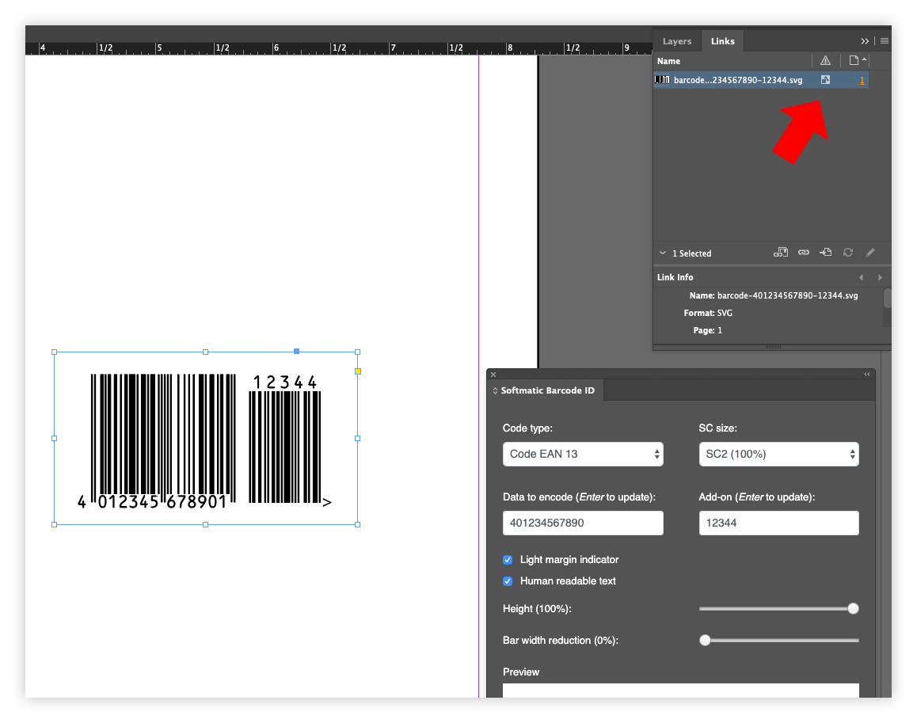The width and height of the screenshot is (917, 723).
Task: Collapse the 1 Selected link info section
Action: point(663,253)
